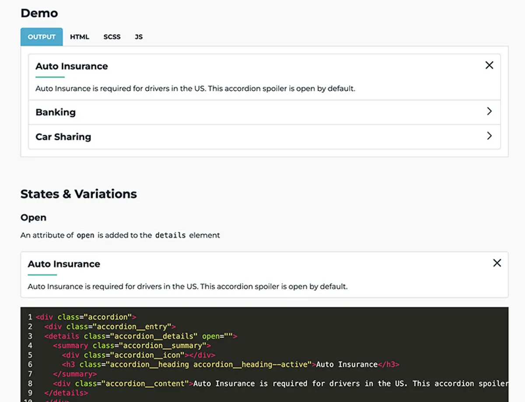Click the States & Variations section heading
This screenshot has width=525, height=402.
79,194
